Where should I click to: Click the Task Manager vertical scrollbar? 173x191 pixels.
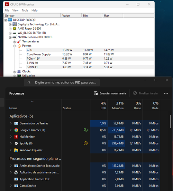(170, 122)
